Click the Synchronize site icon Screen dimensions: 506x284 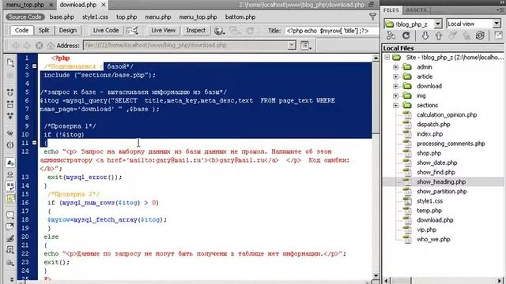(x=480, y=35)
